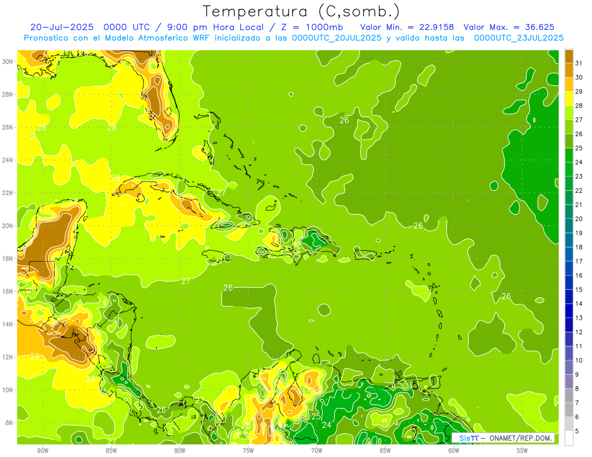Click colorbar label "29"
This screenshot has height=457, width=592.
[x=579, y=92]
